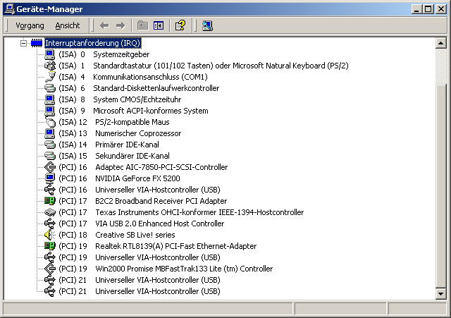Click the Adaptec SCSI controller icon
Viewport: 451px width, 318px height.
coord(50,167)
